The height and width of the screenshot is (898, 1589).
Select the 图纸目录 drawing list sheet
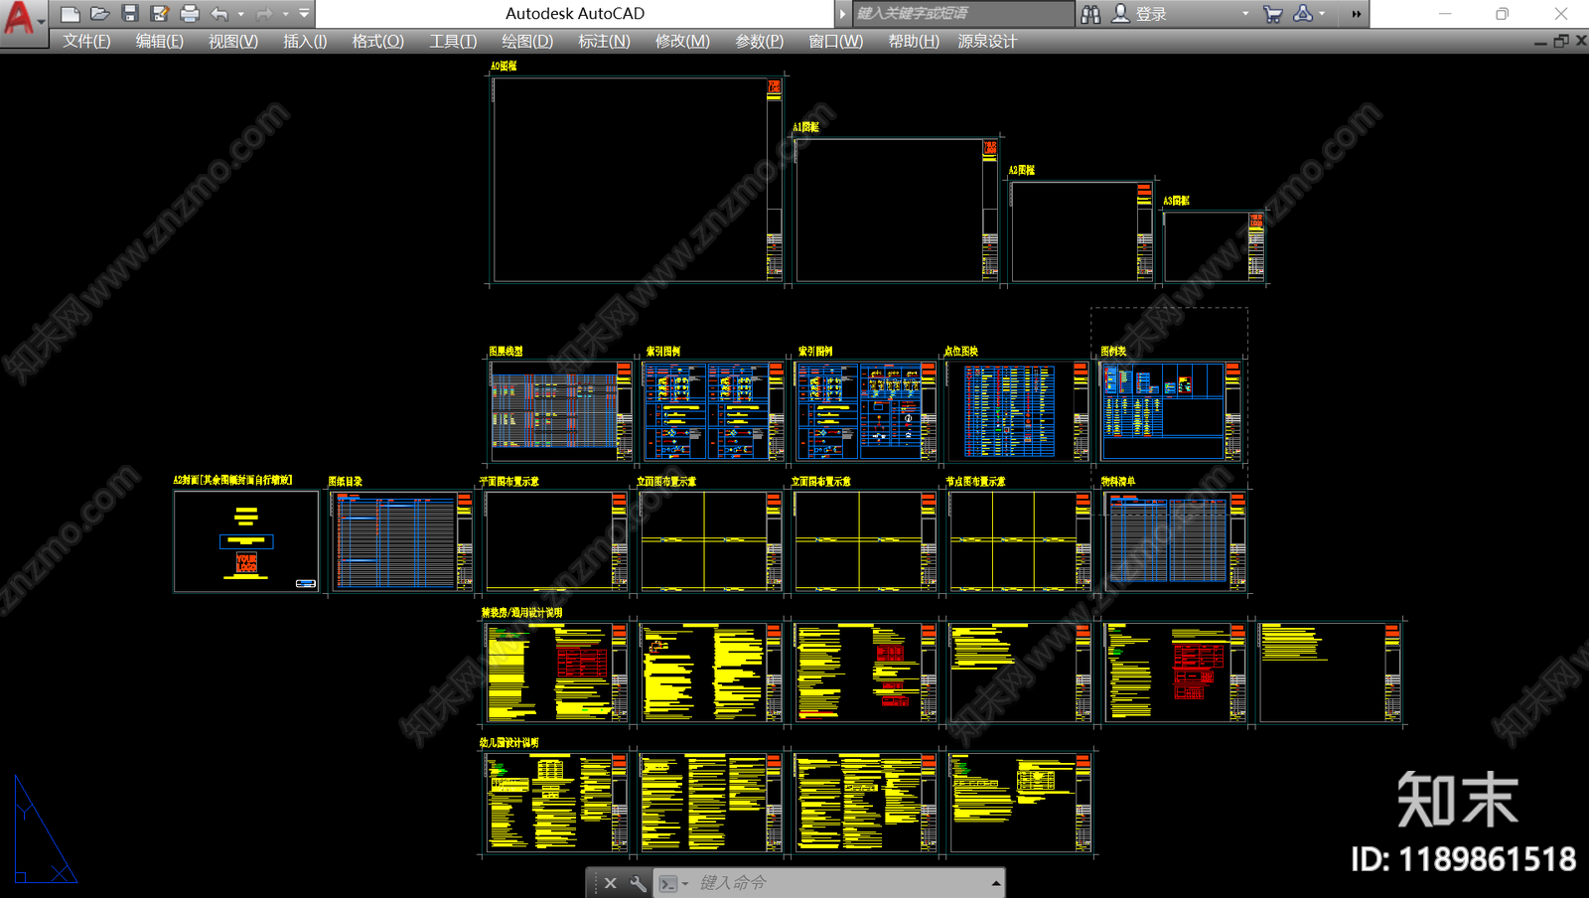pos(402,541)
